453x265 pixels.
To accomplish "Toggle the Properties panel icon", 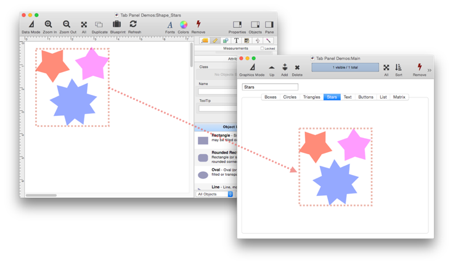I will (237, 25).
